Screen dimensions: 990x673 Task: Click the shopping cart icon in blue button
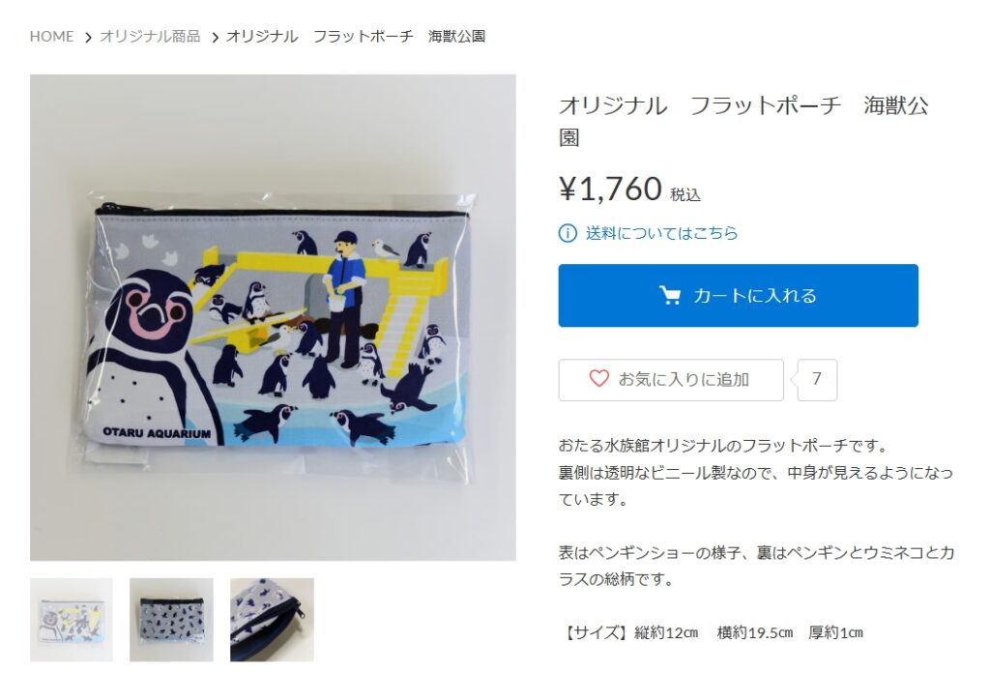point(669,296)
